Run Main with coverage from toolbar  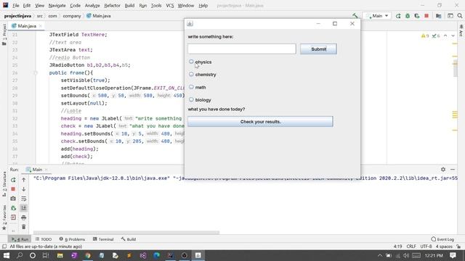[x=417, y=16]
